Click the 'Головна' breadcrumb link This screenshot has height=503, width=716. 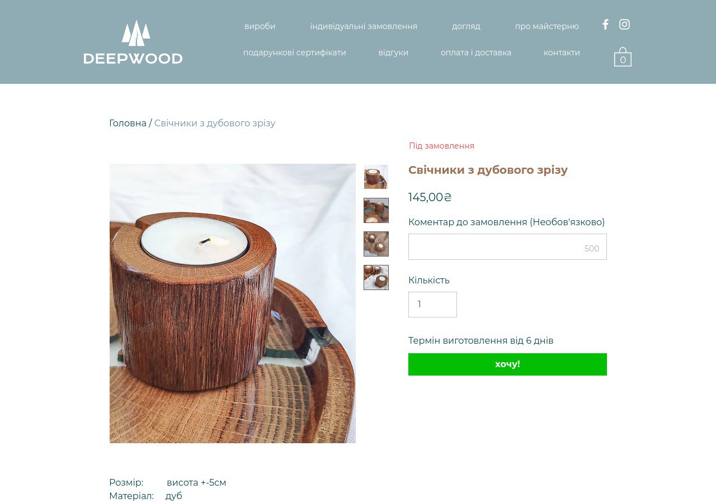coord(128,123)
